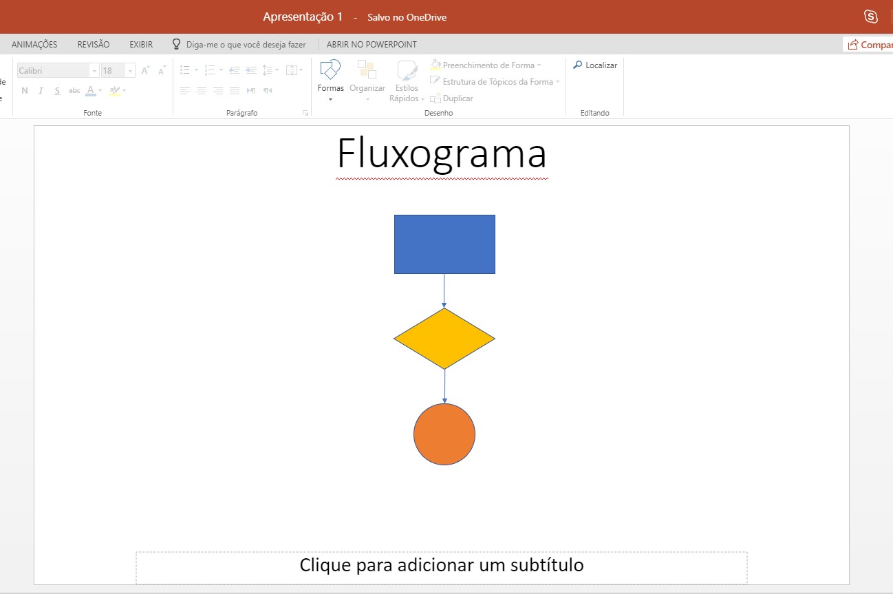Select the blue rectangle shape
Viewport: 893px width, 594px height.
(x=444, y=244)
